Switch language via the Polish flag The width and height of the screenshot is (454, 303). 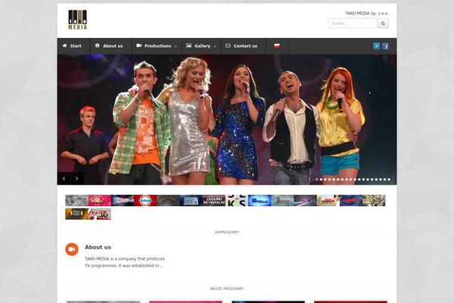click(x=277, y=46)
